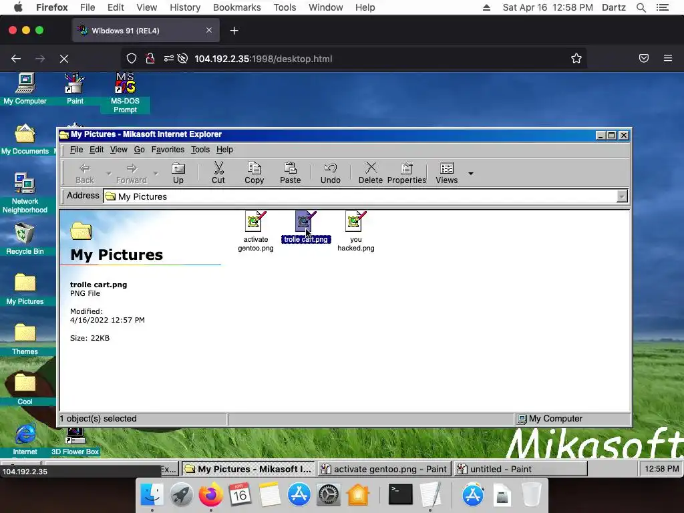
Task: Launch the Internet desktop shortcut
Action: (x=25, y=440)
